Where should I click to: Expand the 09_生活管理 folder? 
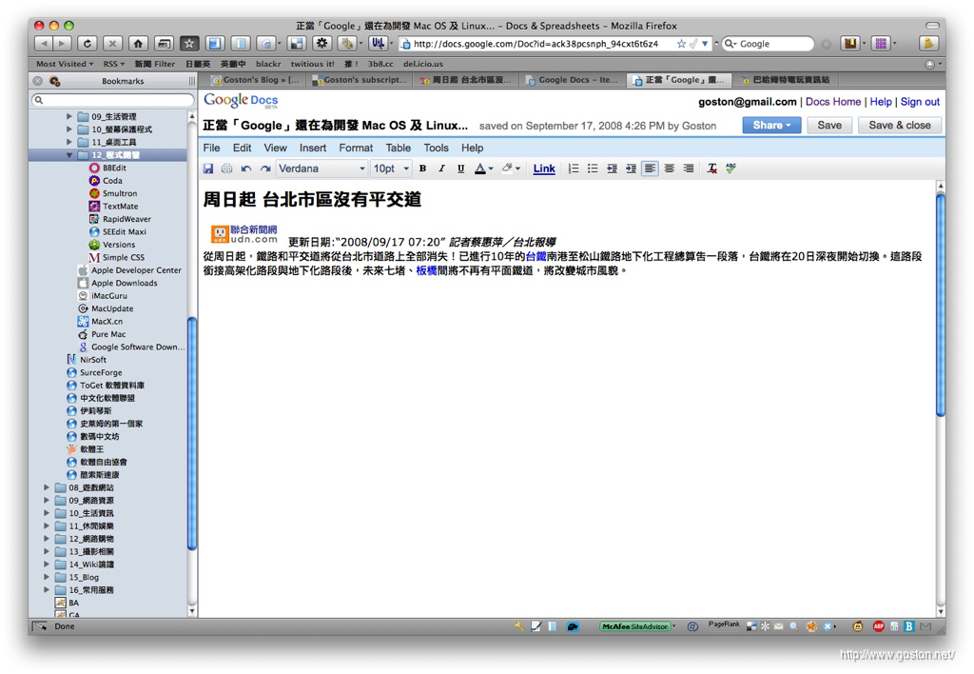[x=68, y=116]
